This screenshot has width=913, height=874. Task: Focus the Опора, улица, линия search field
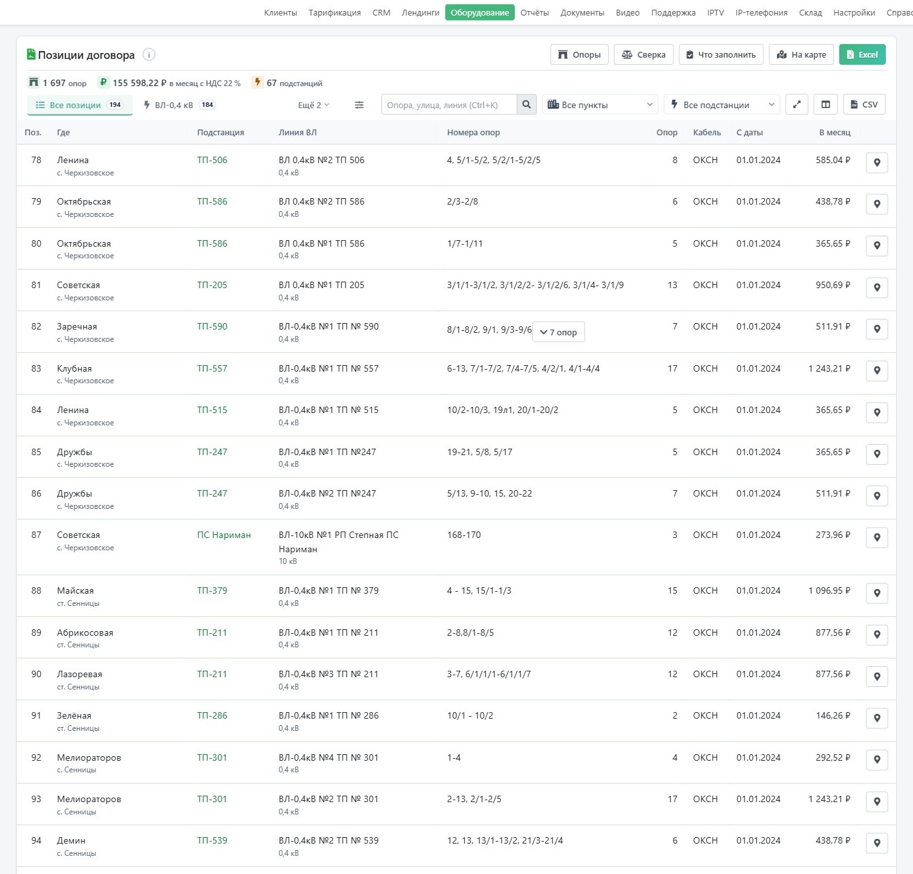point(449,105)
